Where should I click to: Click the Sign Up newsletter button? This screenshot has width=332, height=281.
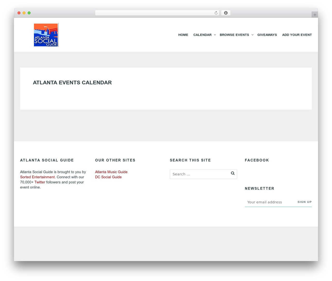(x=305, y=202)
